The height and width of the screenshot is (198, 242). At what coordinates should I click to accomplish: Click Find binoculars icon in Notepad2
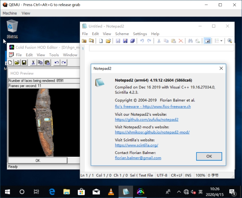coord(190,41)
